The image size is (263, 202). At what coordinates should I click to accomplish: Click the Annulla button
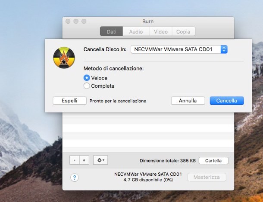tap(188, 101)
